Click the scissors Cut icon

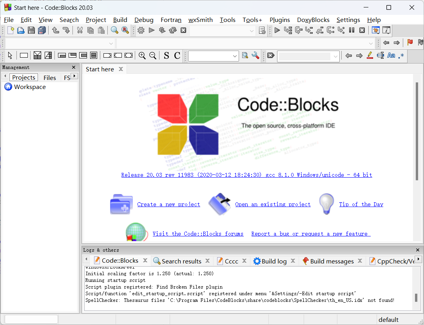[80, 30]
